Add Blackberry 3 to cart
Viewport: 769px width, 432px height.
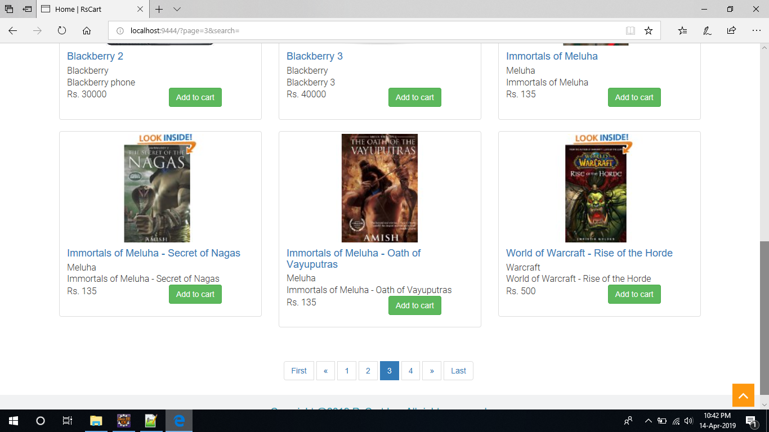pyautogui.click(x=415, y=97)
